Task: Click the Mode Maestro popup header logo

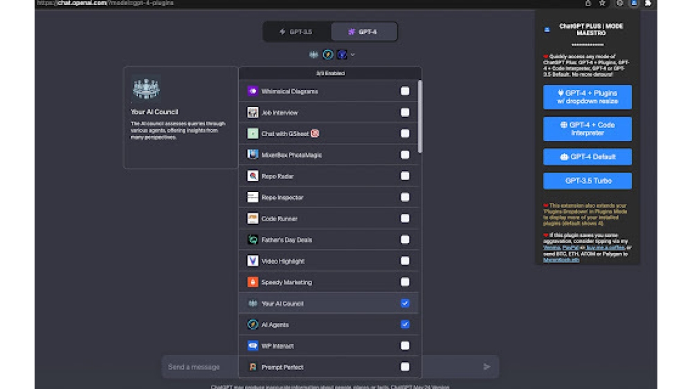Action: 547,30
